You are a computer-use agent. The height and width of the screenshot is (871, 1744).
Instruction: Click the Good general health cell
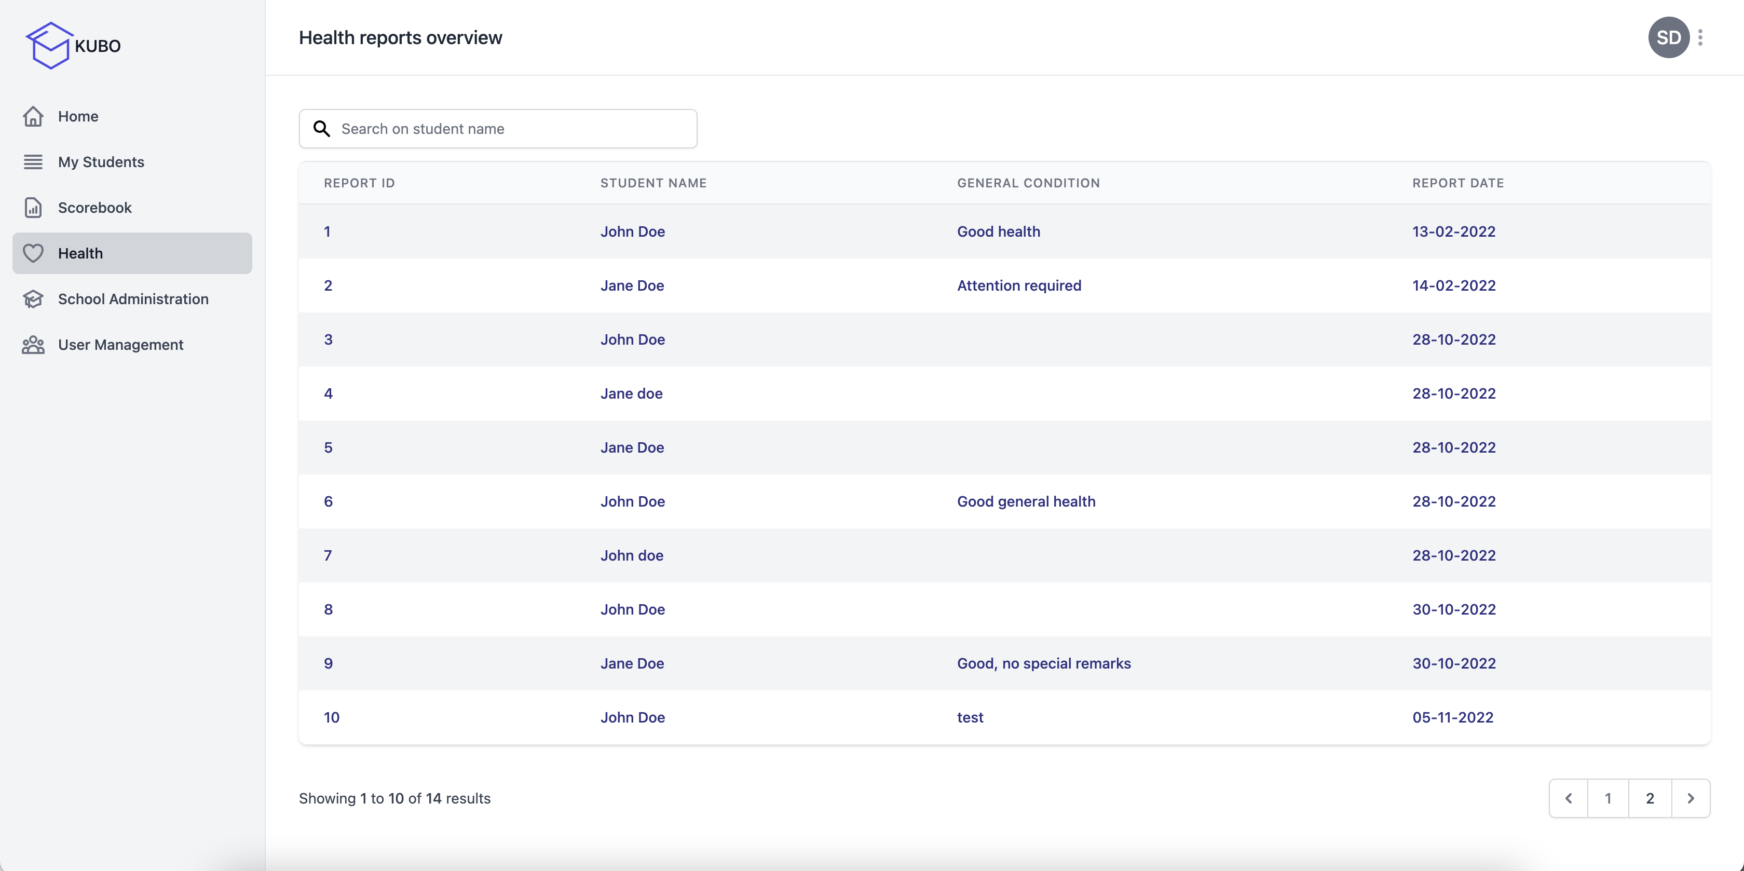click(1026, 501)
